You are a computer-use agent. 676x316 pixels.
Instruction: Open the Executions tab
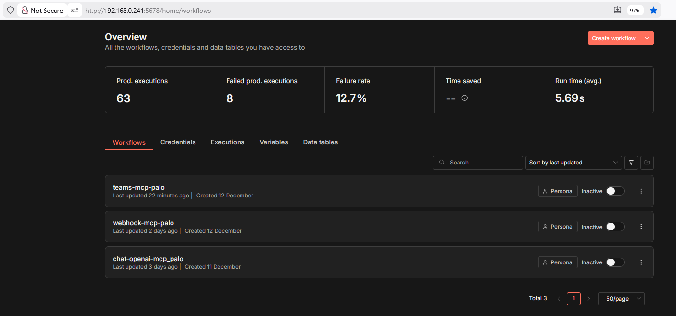227,142
